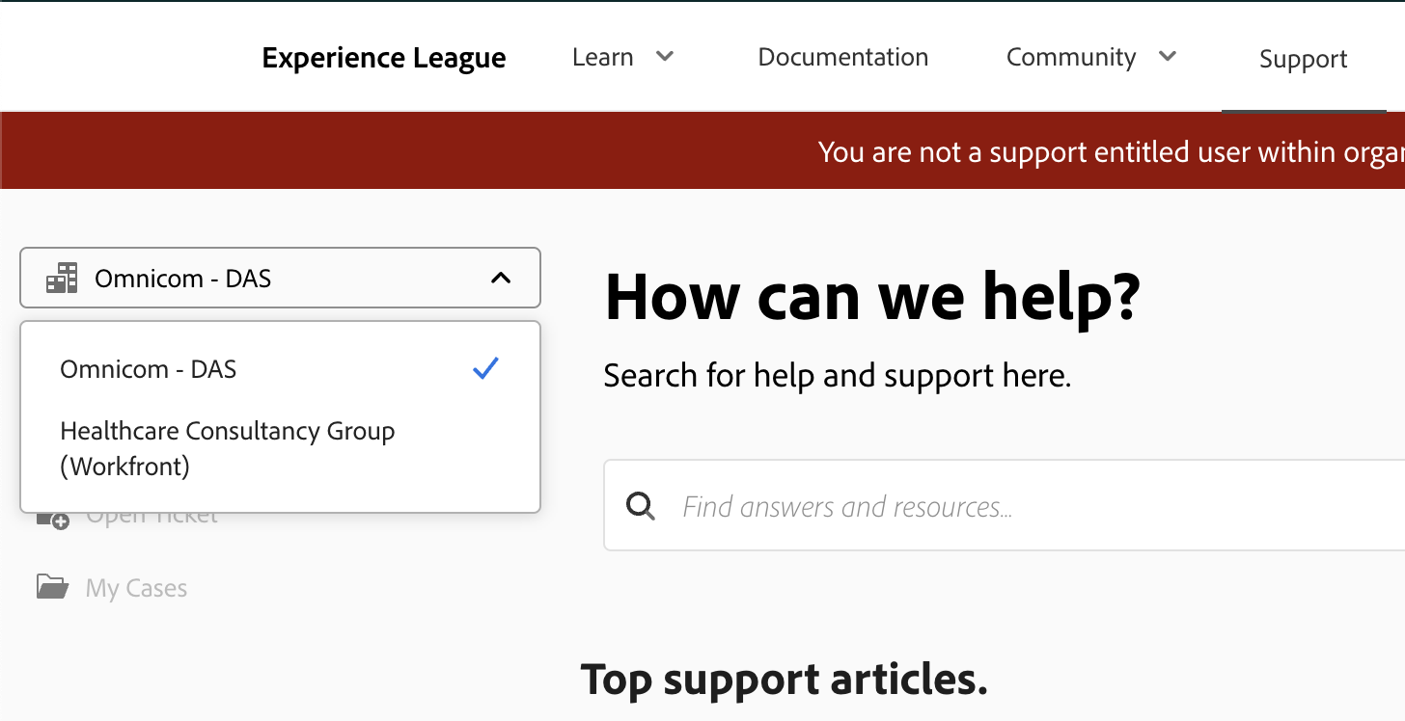Click the How can we help heading

(871, 297)
